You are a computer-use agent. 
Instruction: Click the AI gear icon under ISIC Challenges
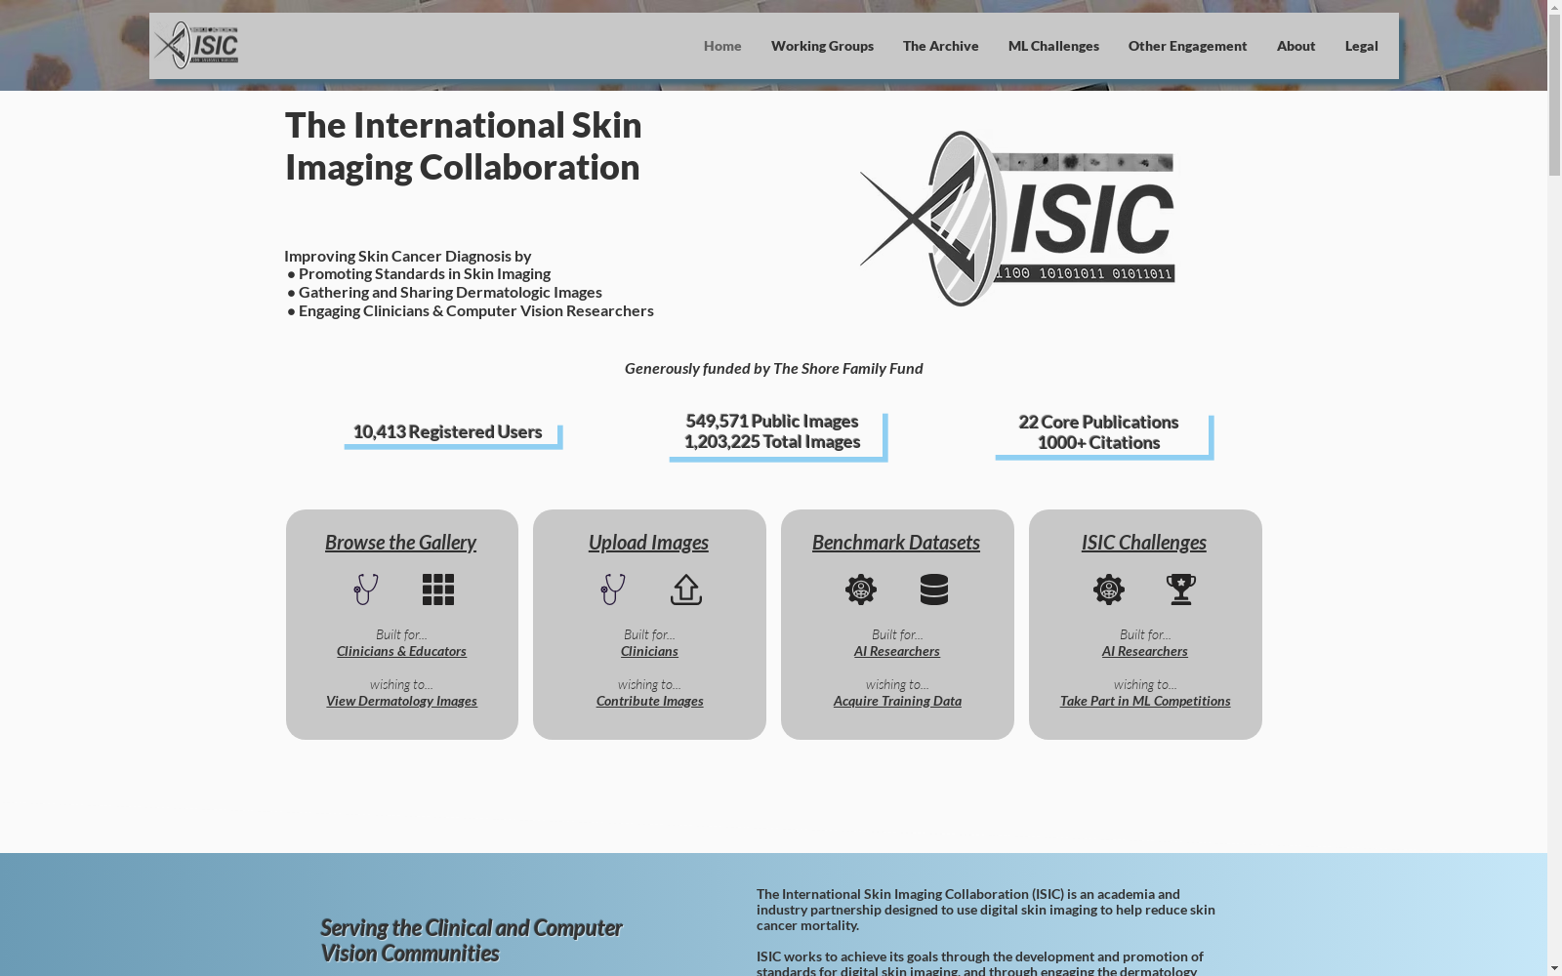1109,590
